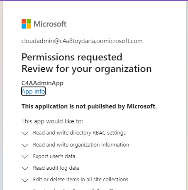Click the C4AAdminApp application name
Image resolution: width=188 pixels, height=190 pixels.
pyautogui.click(x=42, y=83)
